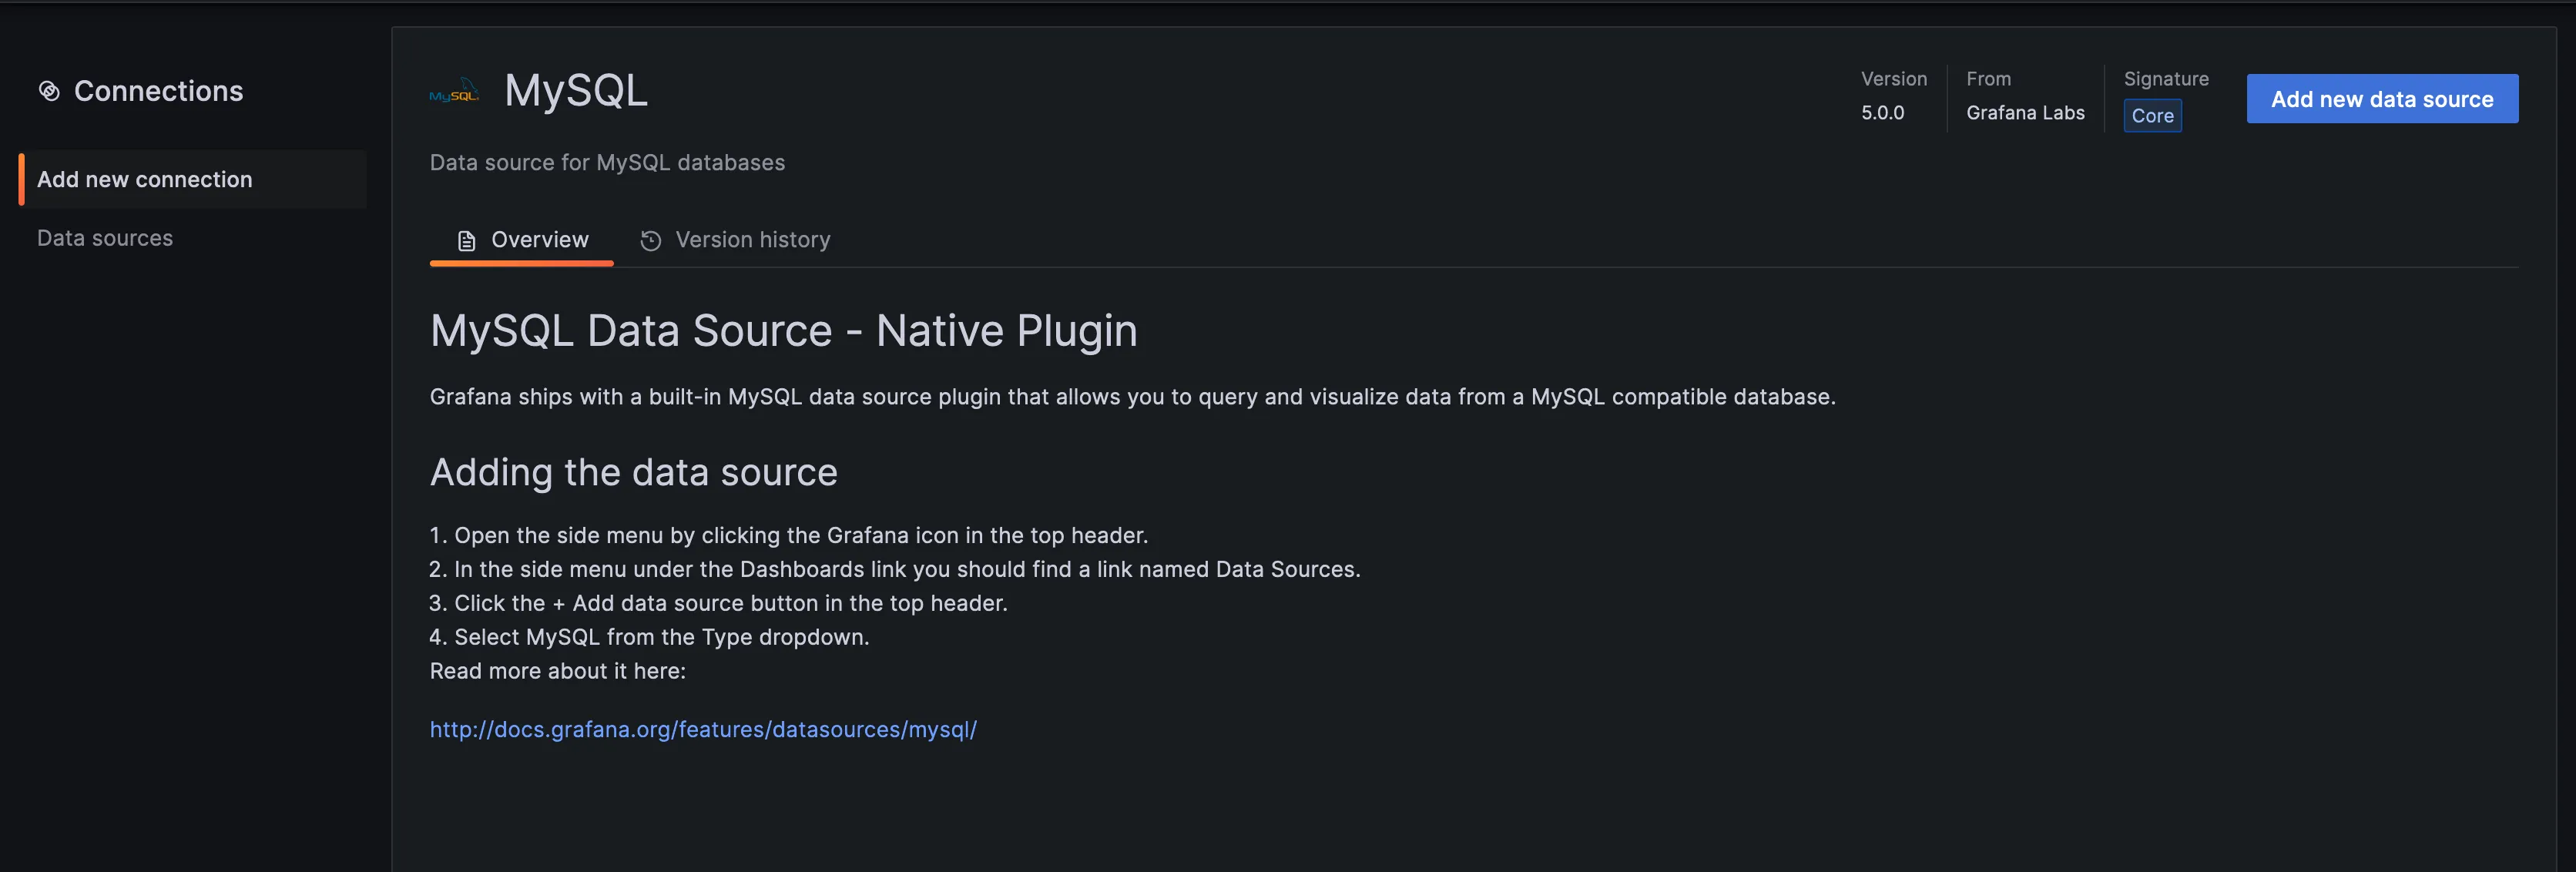This screenshot has height=872, width=2576.
Task: Click the history clock icon next to Version history
Action: 651,241
